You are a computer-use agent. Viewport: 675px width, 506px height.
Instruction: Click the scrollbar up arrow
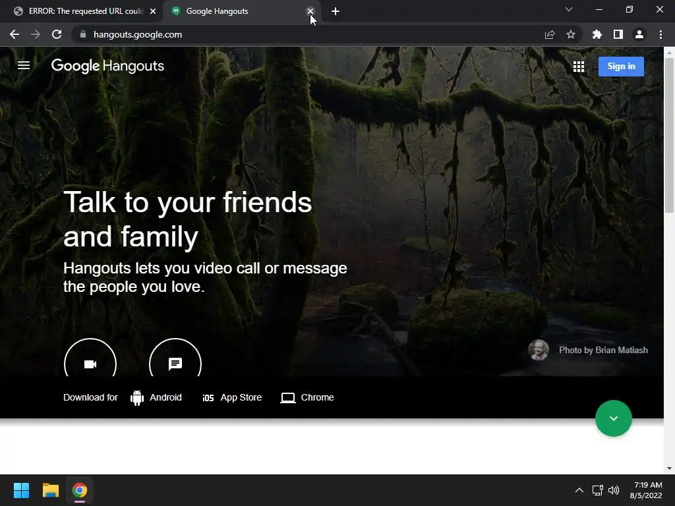[669, 53]
